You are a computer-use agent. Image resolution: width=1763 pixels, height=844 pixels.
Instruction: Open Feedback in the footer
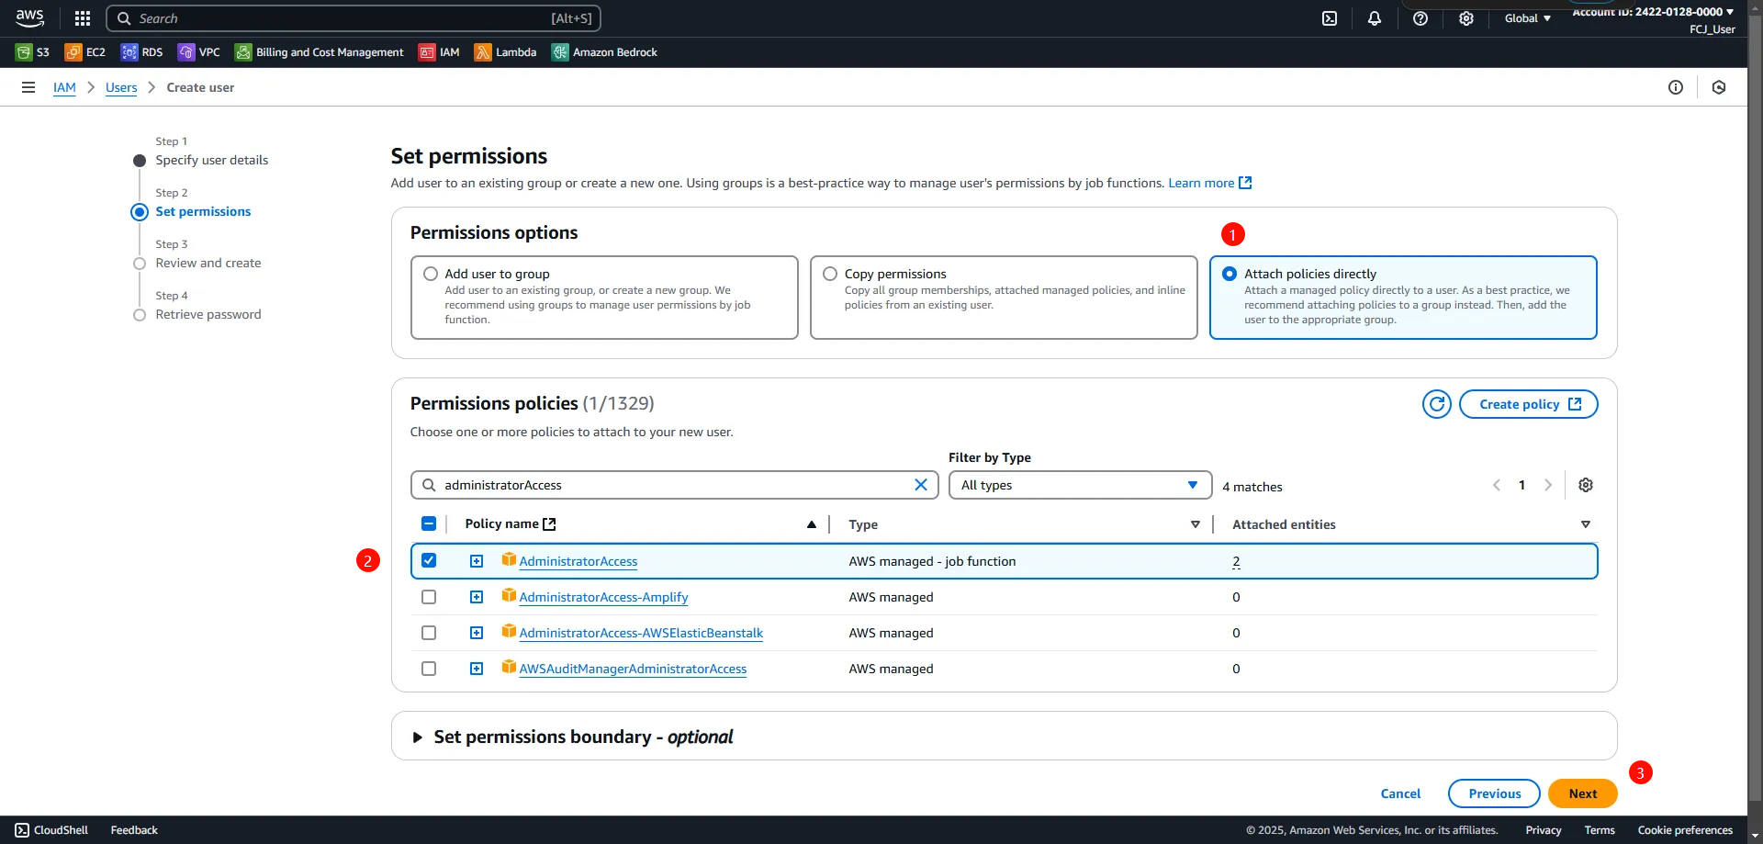pyautogui.click(x=134, y=830)
